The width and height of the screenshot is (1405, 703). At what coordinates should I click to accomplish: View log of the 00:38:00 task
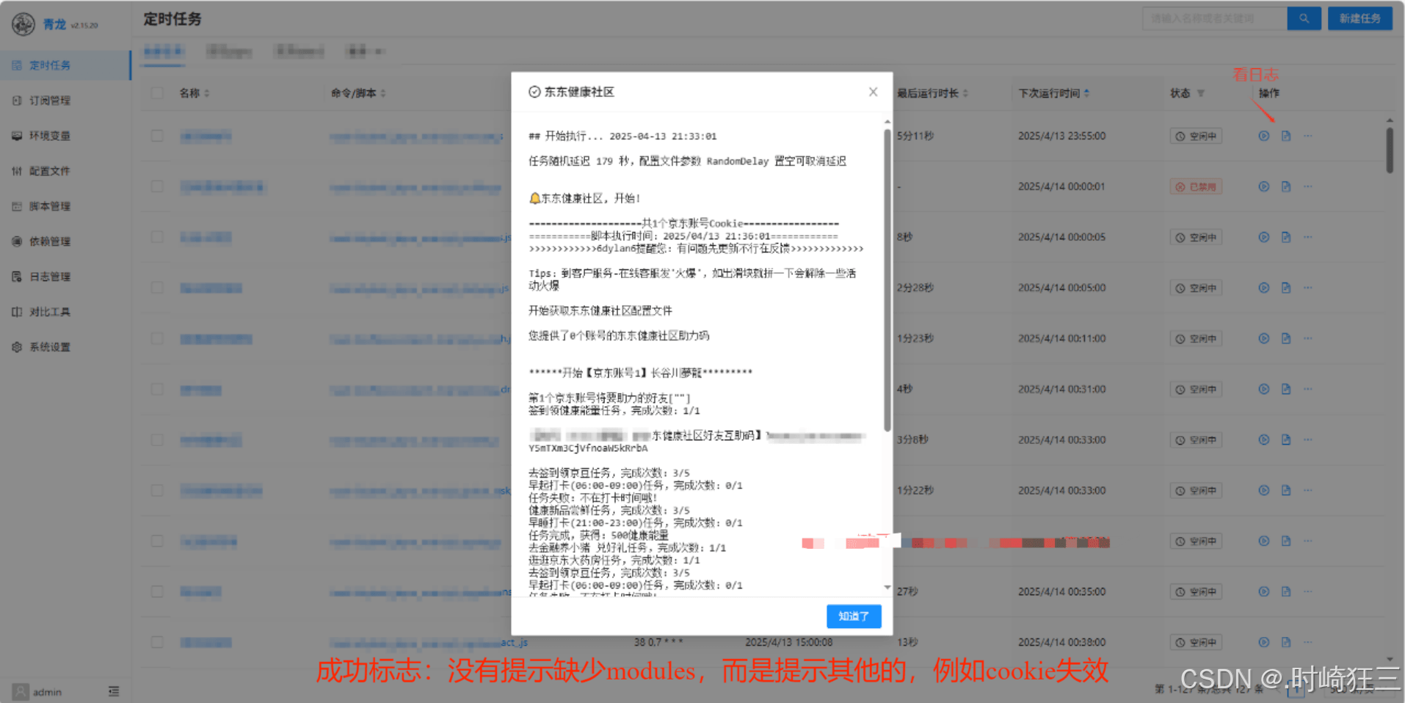click(x=1285, y=642)
